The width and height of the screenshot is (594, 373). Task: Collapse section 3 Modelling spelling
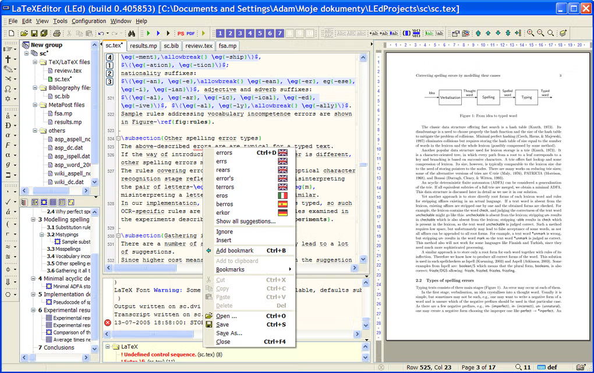click(33, 220)
